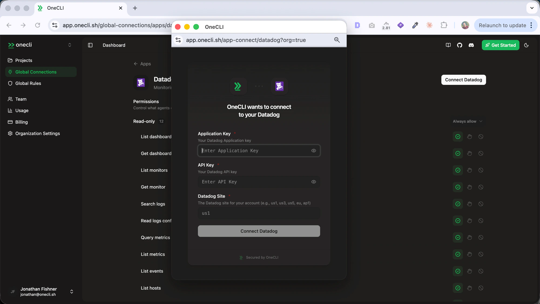The width and height of the screenshot is (540, 304).
Task: Click the camera extension icon
Action: point(372,25)
